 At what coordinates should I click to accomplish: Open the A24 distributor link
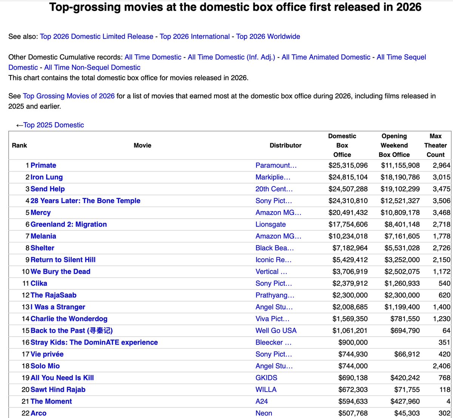[x=262, y=402]
